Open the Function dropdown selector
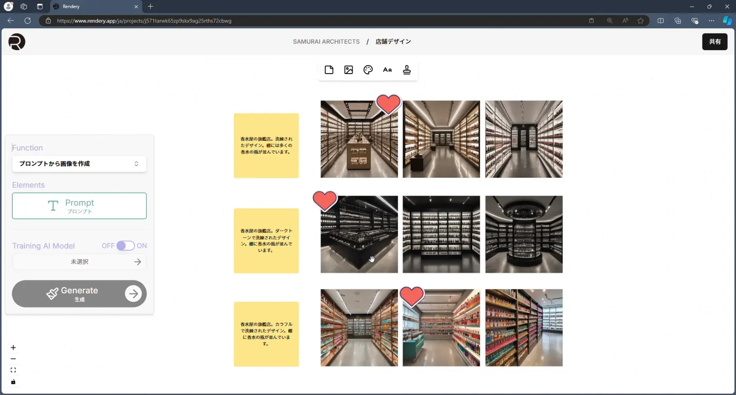Screen dimensions: 736x395 pyautogui.click(x=79, y=164)
